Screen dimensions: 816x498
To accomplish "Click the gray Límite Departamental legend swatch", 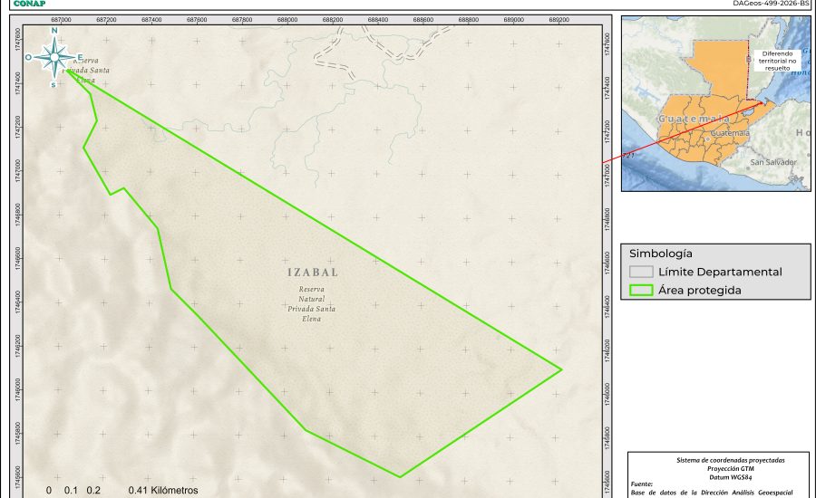I will pyautogui.click(x=642, y=272).
